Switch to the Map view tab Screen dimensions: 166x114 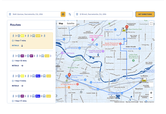point(61,23)
